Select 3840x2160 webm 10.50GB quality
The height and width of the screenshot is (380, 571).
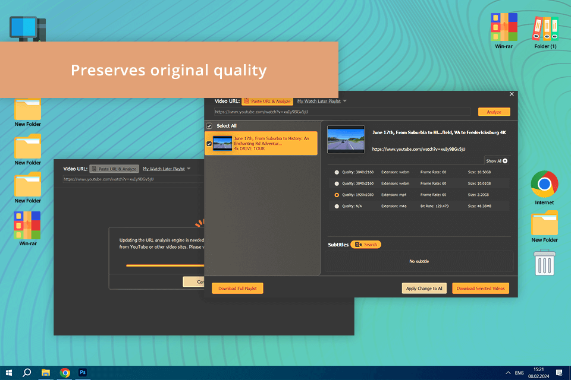[x=337, y=172]
